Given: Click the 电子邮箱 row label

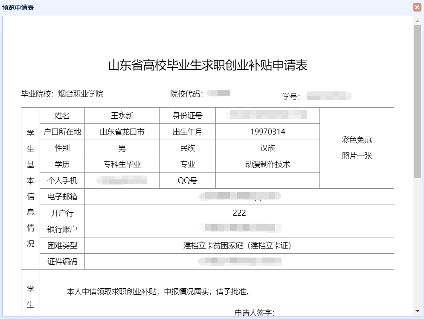Looking at the screenshot, I should click(62, 197).
